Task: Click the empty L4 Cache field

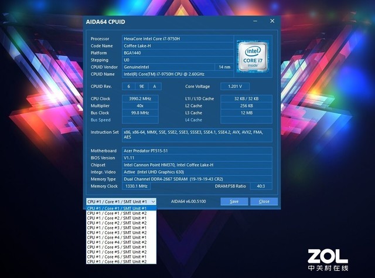Action: coord(246,120)
